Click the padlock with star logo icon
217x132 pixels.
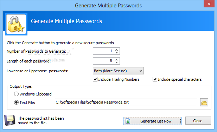(16, 24)
